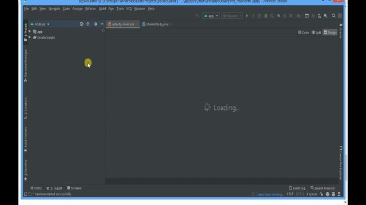Open the Navigate menu
The width and height of the screenshot is (366, 205).
click(54, 9)
